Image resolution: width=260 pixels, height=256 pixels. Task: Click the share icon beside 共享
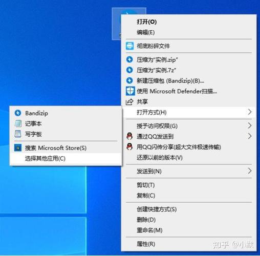(129, 102)
